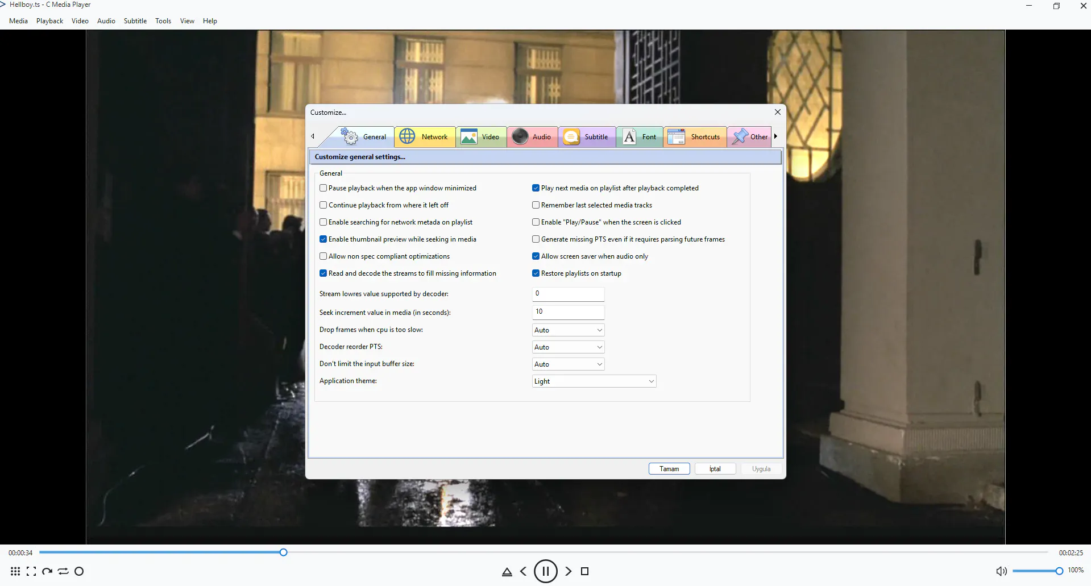Close the Customize dialog
Screen dimensions: 1091x586
(x=777, y=112)
